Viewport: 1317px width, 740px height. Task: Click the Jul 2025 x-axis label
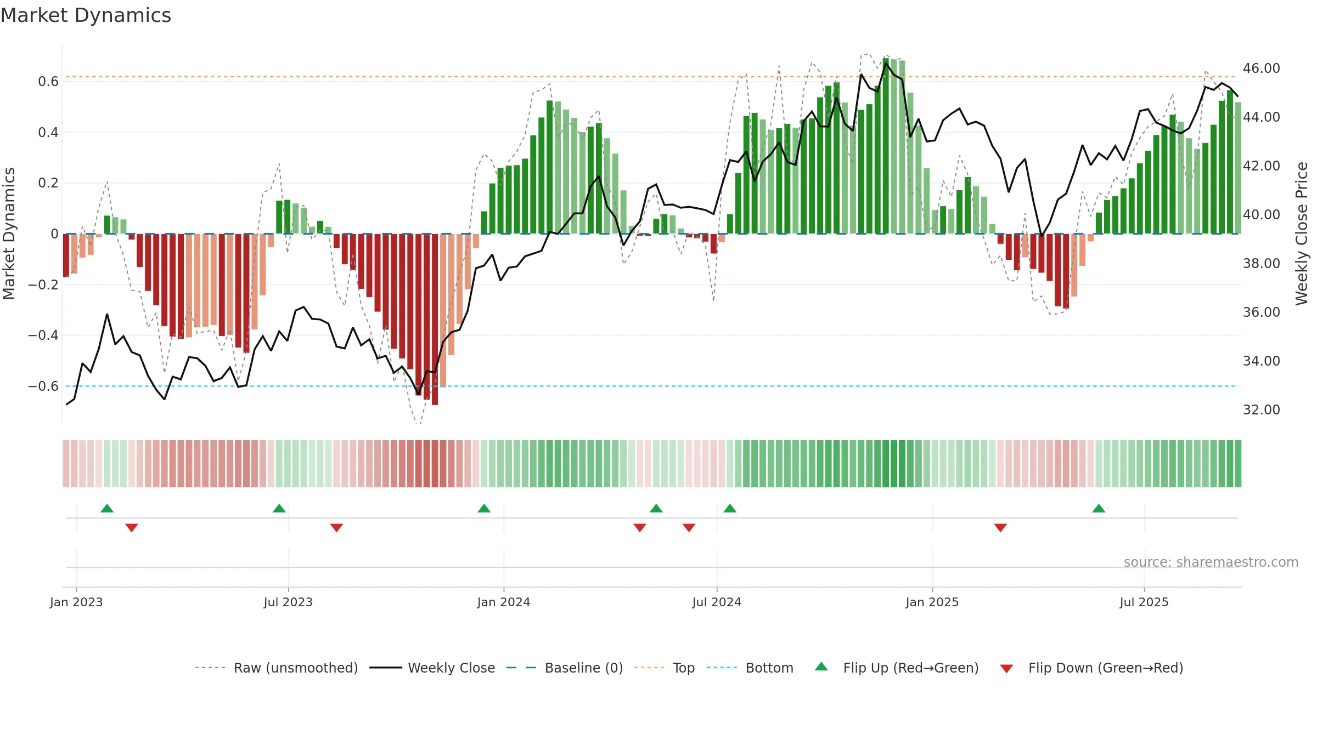[x=1144, y=602]
